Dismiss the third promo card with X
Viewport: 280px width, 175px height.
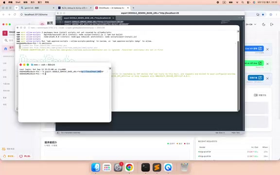click(x=267, y=78)
